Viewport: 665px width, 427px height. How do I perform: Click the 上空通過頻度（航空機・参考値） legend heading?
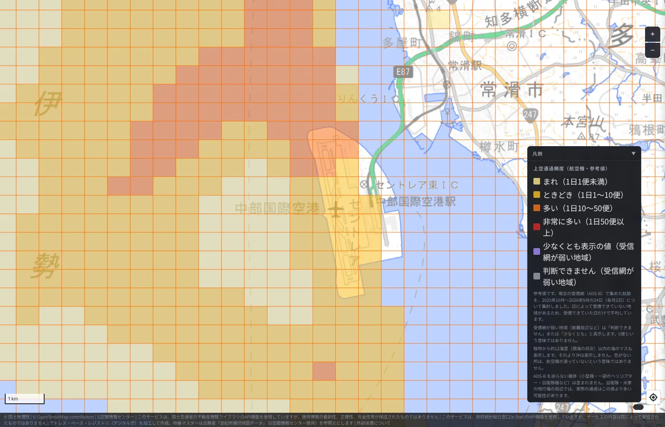(571, 168)
